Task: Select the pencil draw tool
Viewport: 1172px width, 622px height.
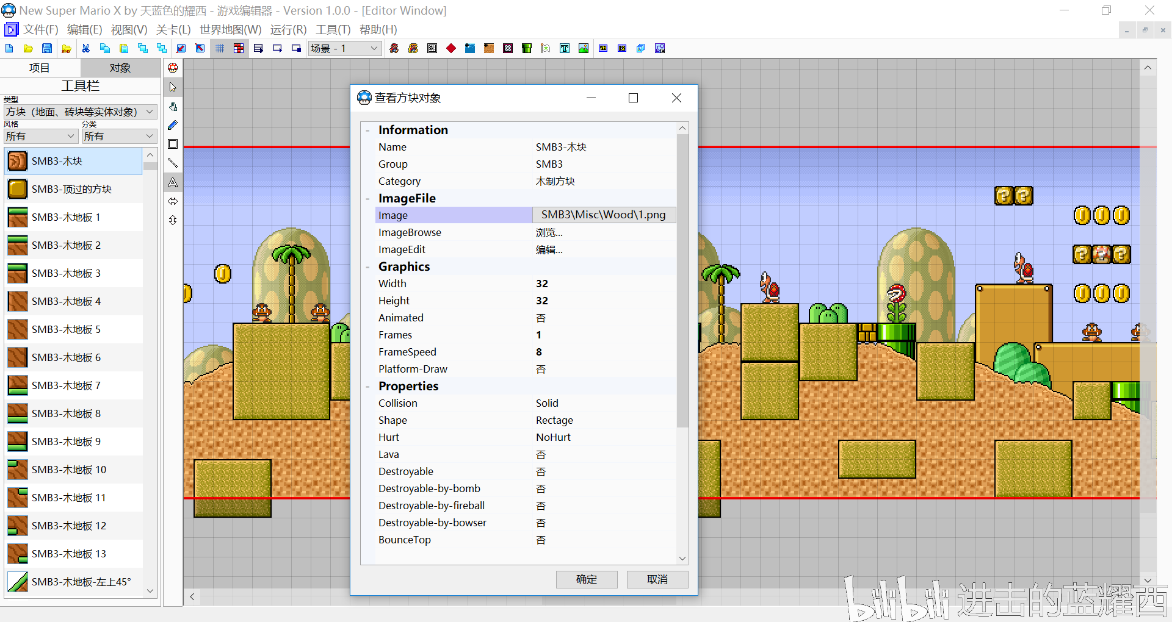Action: coord(173,125)
